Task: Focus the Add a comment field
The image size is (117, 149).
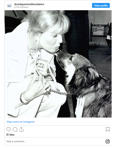Action: [x=55, y=141]
